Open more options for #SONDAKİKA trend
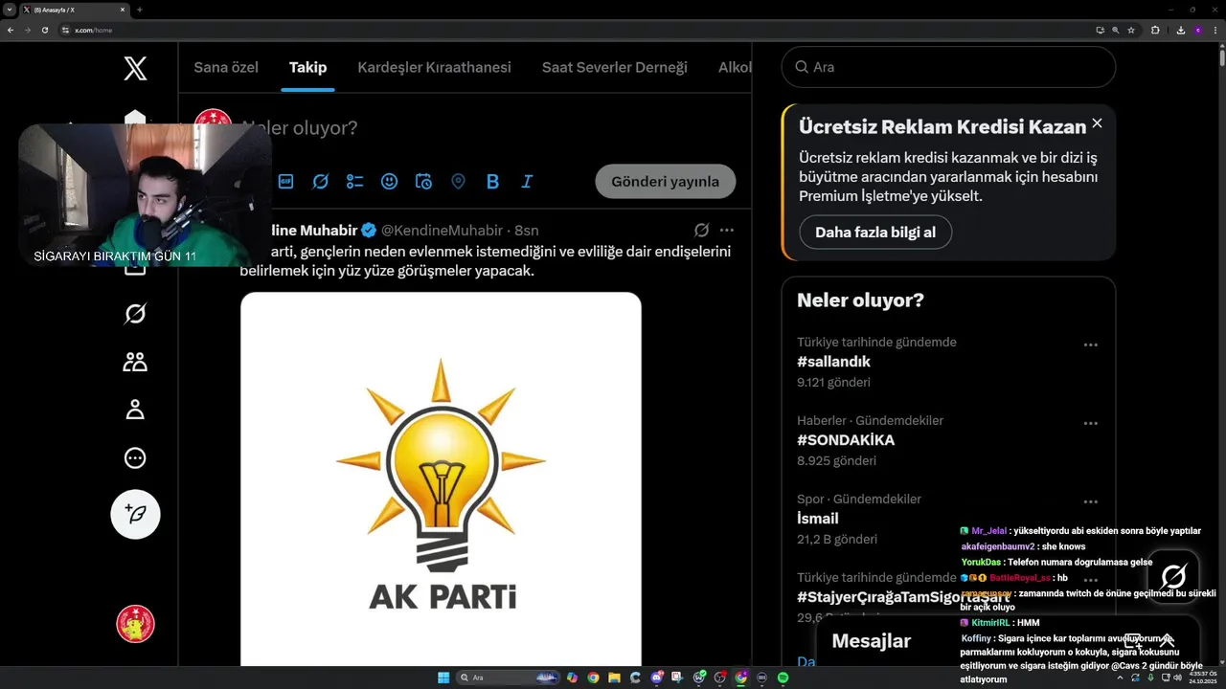 pyautogui.click(x=1090, y=423)
